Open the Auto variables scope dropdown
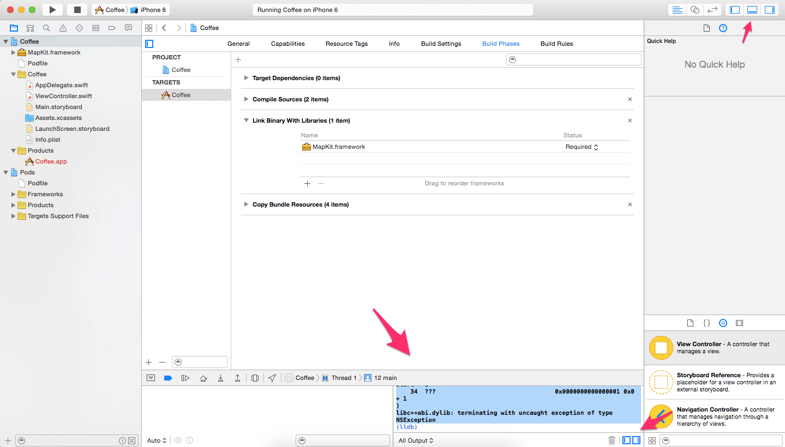Viewport: 785px width, 447px height. pyautogui.click(x=157, y=440)
